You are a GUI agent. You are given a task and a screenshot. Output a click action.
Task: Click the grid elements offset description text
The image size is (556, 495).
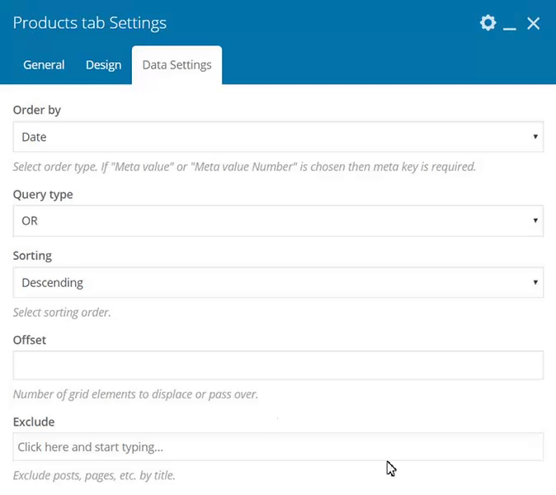click(x=135, y=394)
